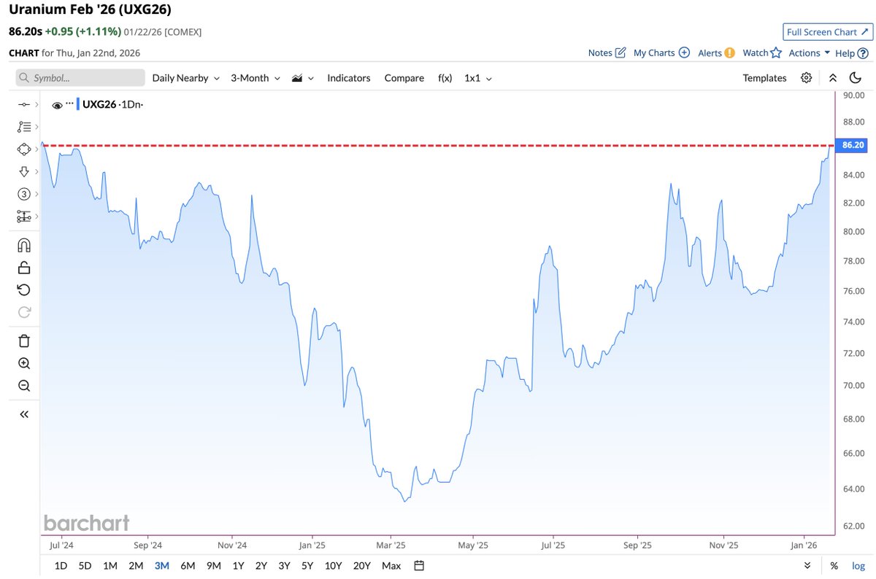Viewport: 876px width, 579px height.
Task: Open the Alerts link
Action: 716,53
